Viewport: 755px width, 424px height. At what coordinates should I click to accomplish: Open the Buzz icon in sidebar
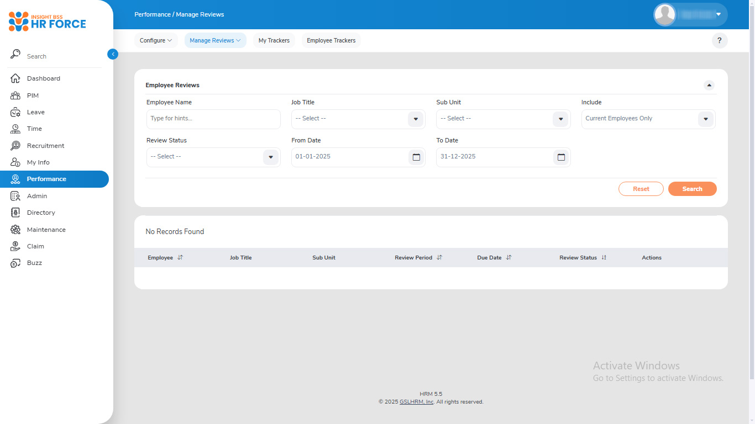point(15,263)
